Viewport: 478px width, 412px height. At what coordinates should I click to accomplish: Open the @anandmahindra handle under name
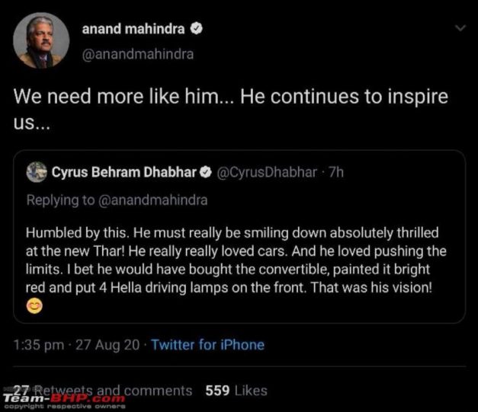click(x=137, y=54)
